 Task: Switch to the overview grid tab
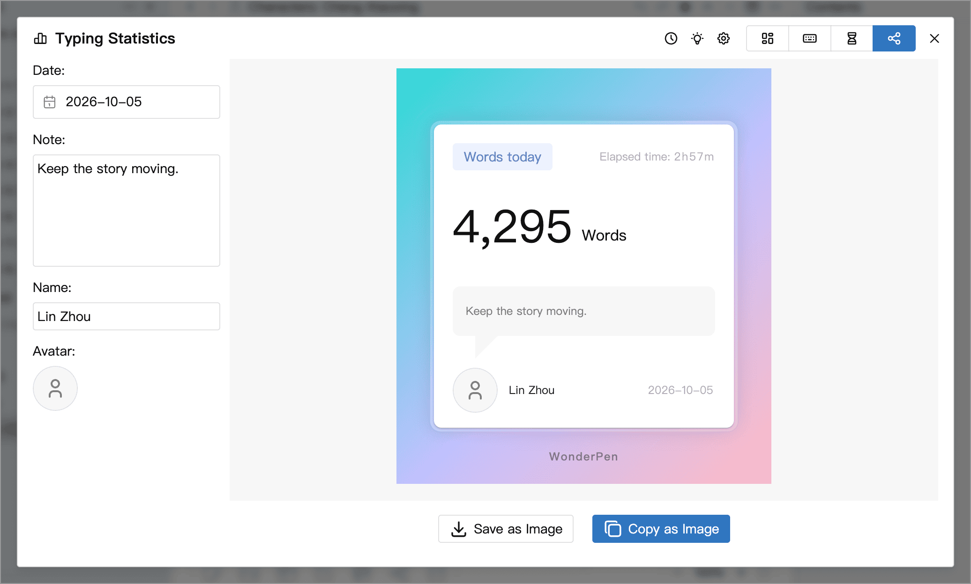pos(768,38)
